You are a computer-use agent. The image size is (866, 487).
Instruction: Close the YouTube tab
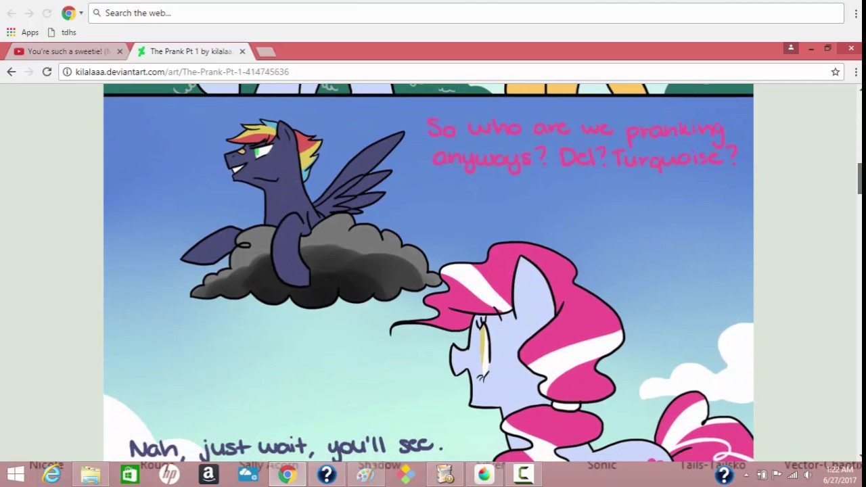120,51
